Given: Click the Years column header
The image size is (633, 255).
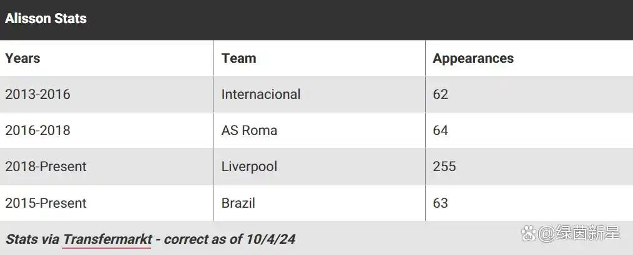Looking at the screenshot, I should tap(22, 58).
